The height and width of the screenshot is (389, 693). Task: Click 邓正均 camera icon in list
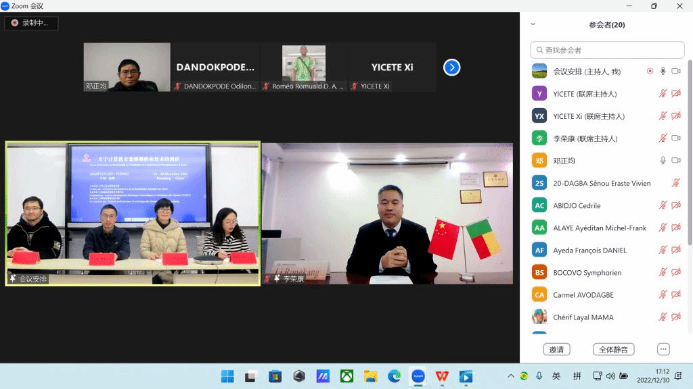675,161
